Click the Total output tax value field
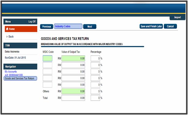This screenshot has height=115, width=188. (x=73, y=98)
